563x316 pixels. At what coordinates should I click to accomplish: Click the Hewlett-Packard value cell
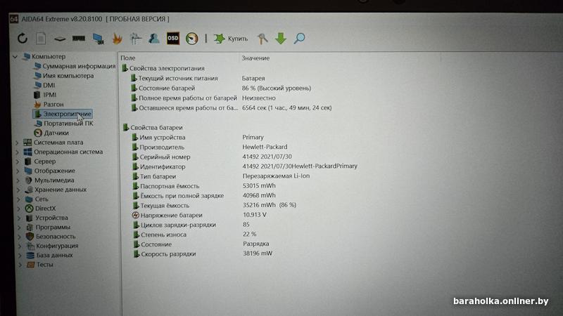tap(265, 147)
